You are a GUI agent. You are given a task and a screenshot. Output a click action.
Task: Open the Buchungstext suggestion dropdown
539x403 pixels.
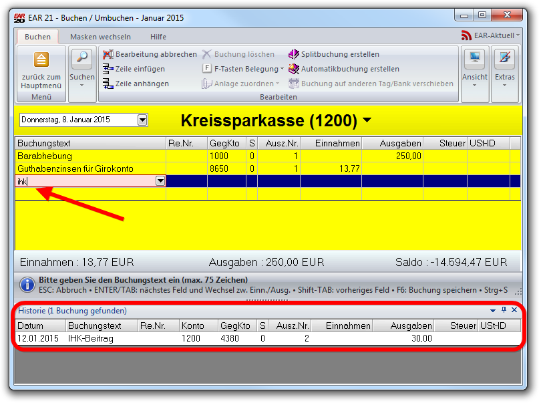click(160, 181)
